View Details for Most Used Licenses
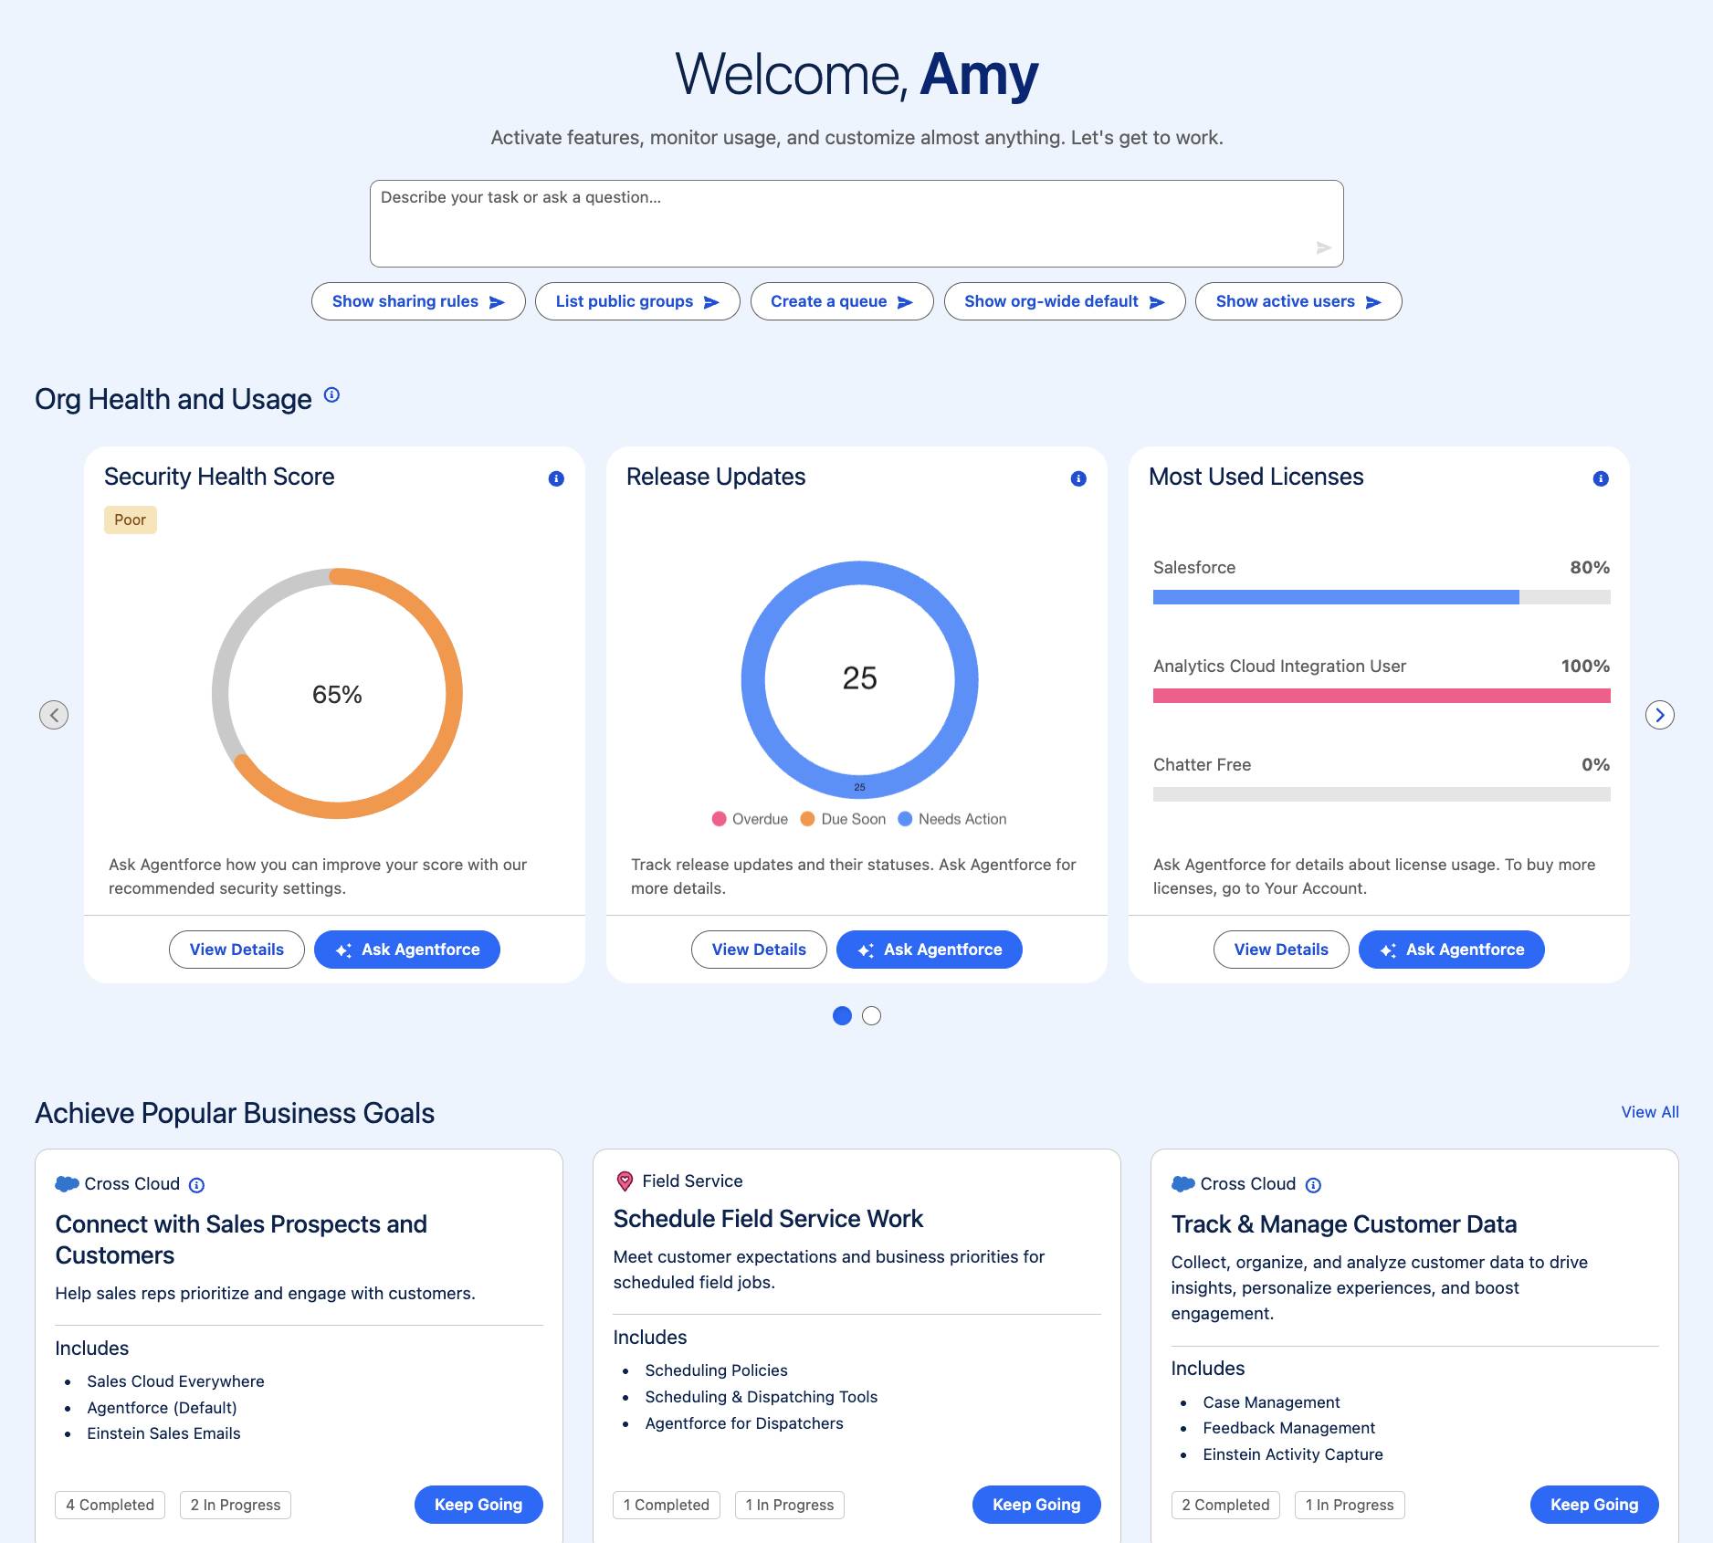Image resolution: width=1713 pixels, height=1543 pixels. point(1281,950)
